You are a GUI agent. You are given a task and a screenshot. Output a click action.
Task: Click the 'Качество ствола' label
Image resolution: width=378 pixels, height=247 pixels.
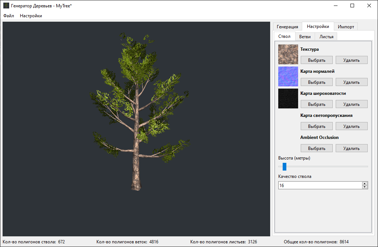294,176
